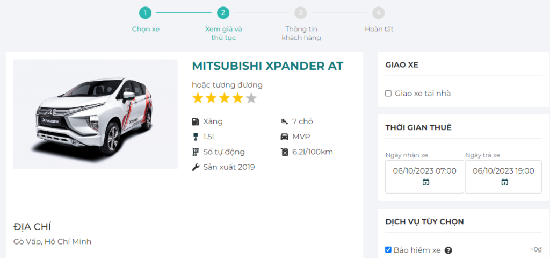
Task: Click the fuel consumption icon beside 6.2l/100km
Action: pos(285,152)
